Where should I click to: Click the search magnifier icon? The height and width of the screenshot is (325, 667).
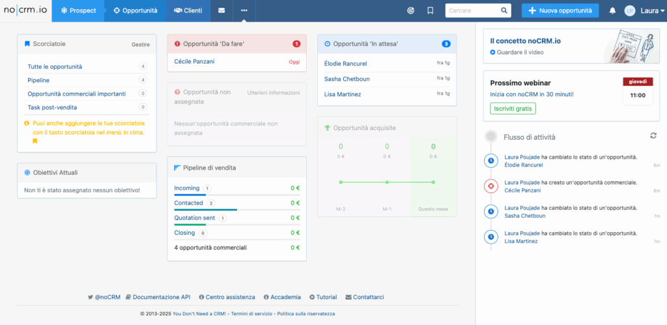tap(504, 11)
